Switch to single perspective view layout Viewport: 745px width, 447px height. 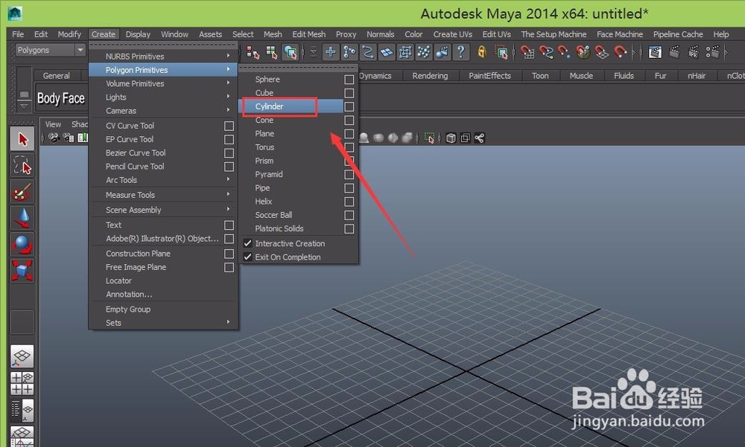tap(22, 356)
